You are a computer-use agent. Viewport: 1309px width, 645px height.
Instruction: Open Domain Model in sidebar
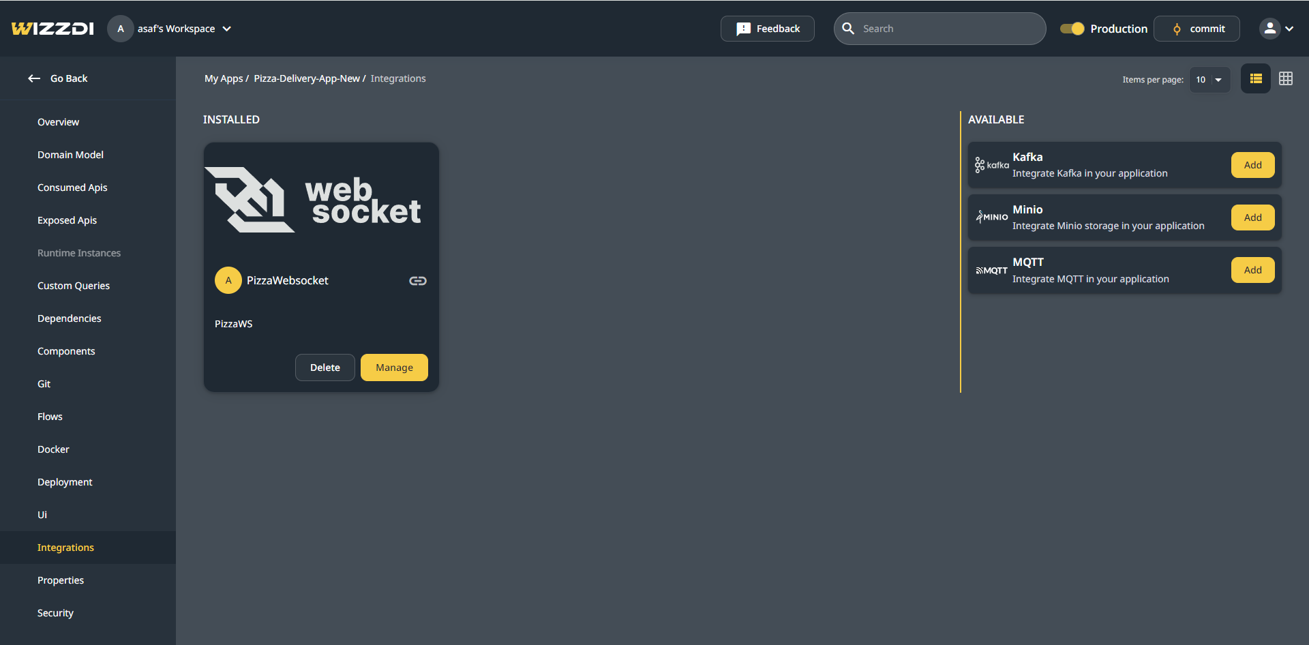(x=70, y=155)
